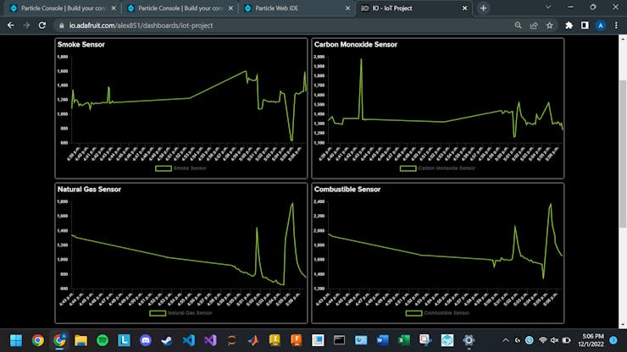The width and height of the screenshot is (627, 352).
Task: Open Microsoft Word from the taskbar
Action: pos(382,340)
